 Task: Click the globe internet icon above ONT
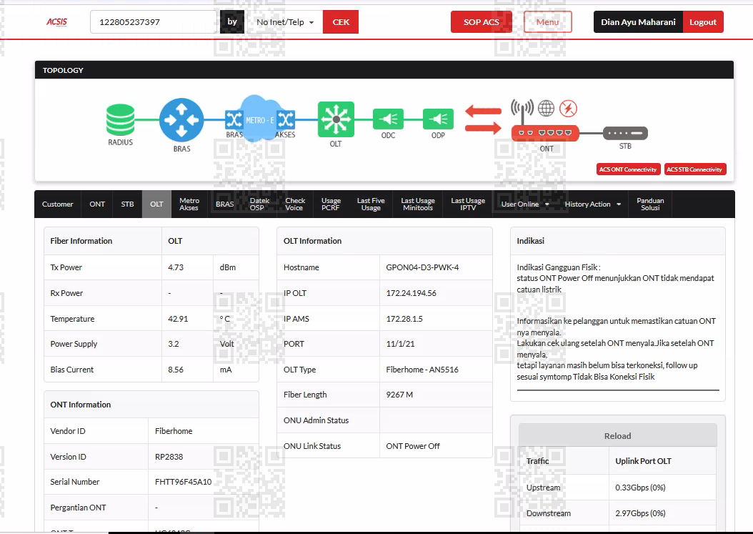click(x=546, y=108)
